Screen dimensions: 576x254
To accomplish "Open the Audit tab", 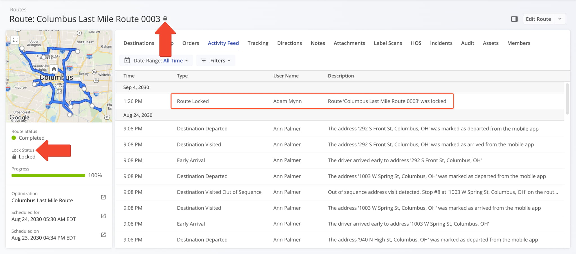I will pyautogui.click(x=467, y=43).
